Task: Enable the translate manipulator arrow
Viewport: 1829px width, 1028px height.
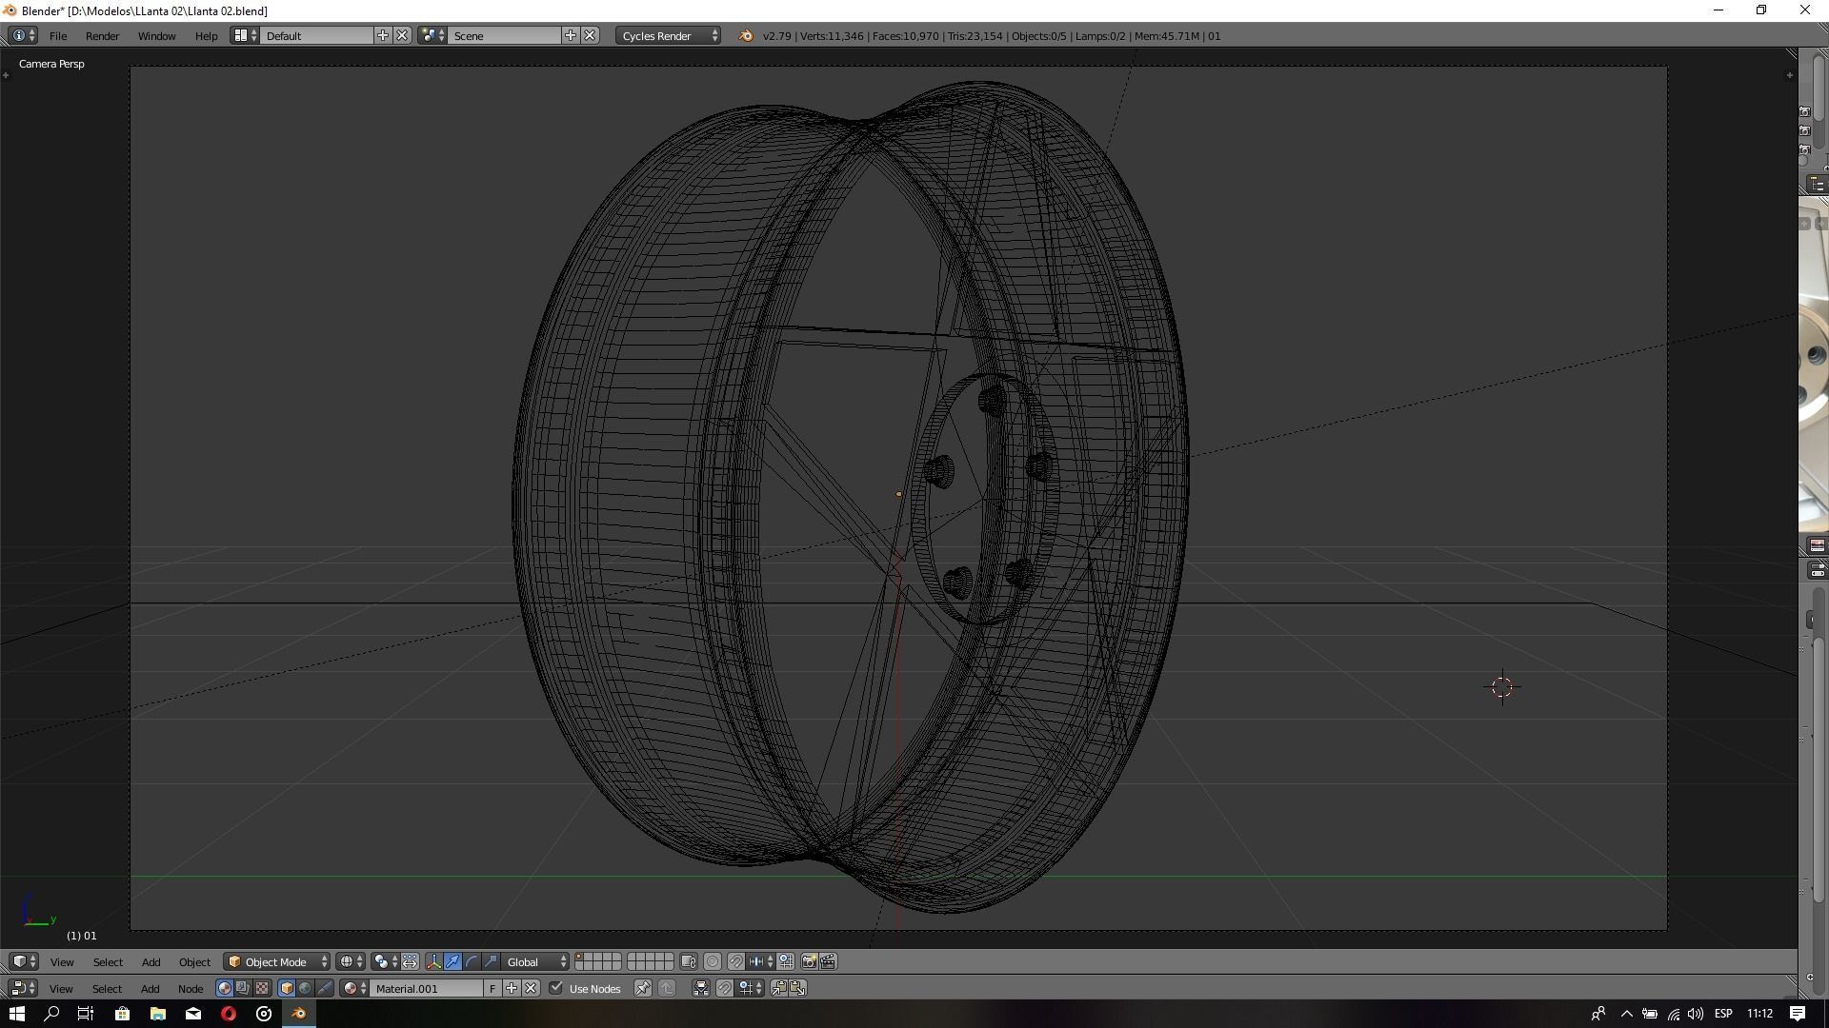Action: (452, 962)
